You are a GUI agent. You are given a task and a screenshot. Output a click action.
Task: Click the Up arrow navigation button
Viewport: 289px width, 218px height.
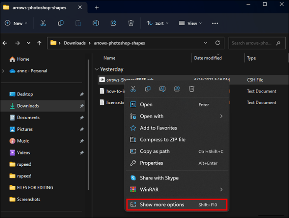[39, 43]
